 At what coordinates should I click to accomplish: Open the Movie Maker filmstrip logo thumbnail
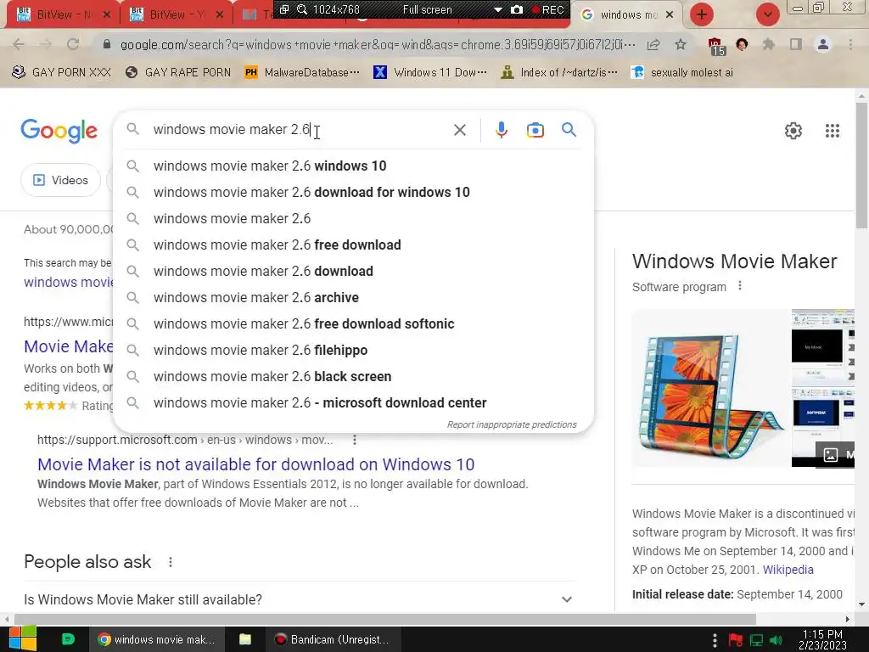point(711,388)
